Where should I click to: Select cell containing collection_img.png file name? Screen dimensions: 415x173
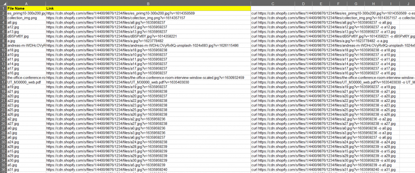pos(26,18)
